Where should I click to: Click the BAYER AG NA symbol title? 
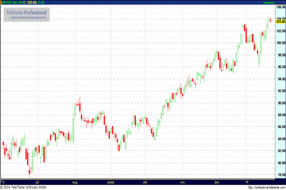(12, 2)
